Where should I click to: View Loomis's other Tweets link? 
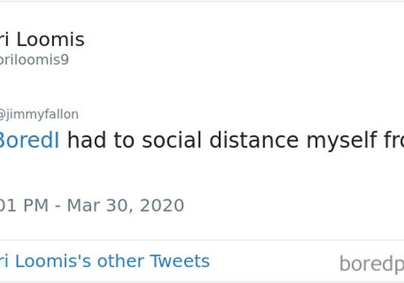pos(104,261)
